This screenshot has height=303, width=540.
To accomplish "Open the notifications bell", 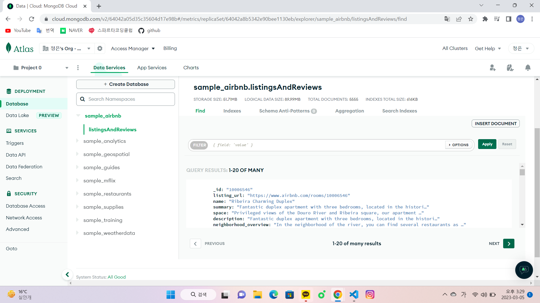I will (x=528, y=68).
